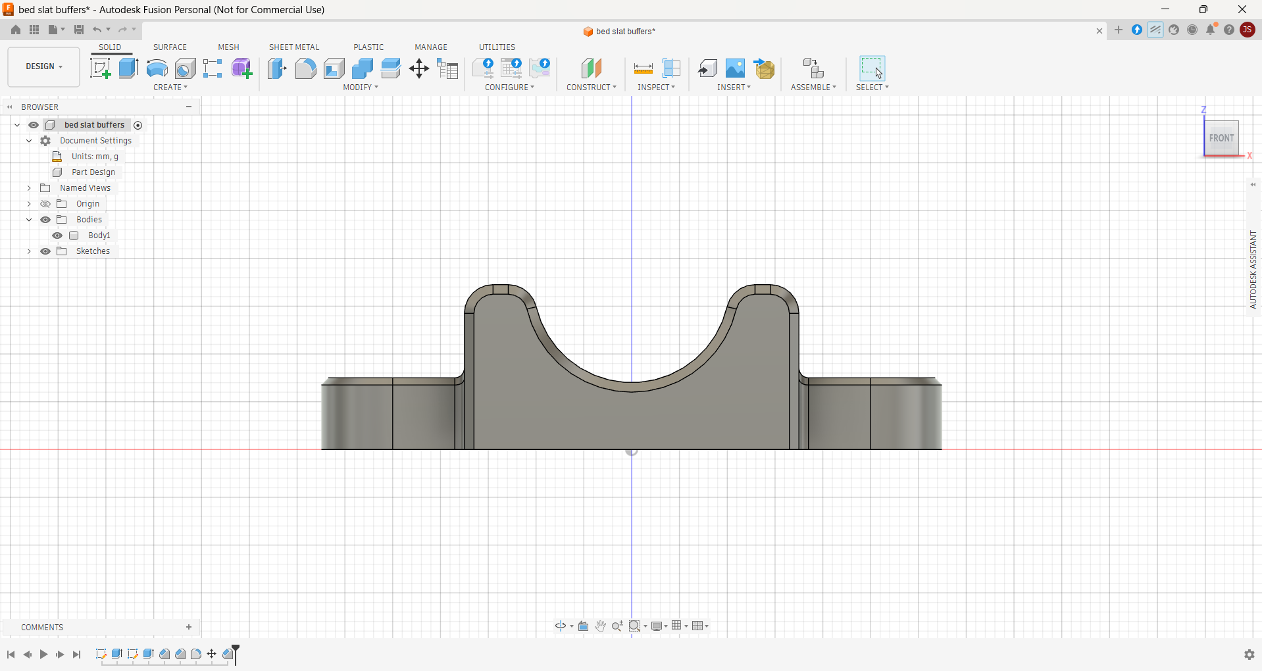The height and width of the screenshot is (671, 1262).
Task: Open the notifications bell
Action: pyautogui.click(x=1211, y=30)
